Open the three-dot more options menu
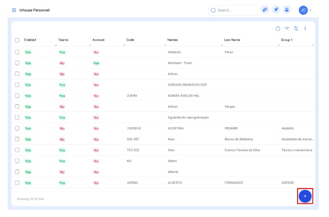This screenshot has width=329, height=217. [305, 28]
